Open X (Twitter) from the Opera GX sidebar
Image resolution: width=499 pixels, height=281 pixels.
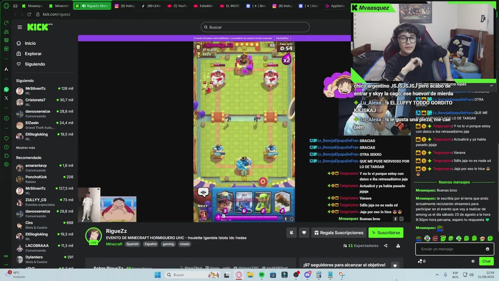point(6,98)
